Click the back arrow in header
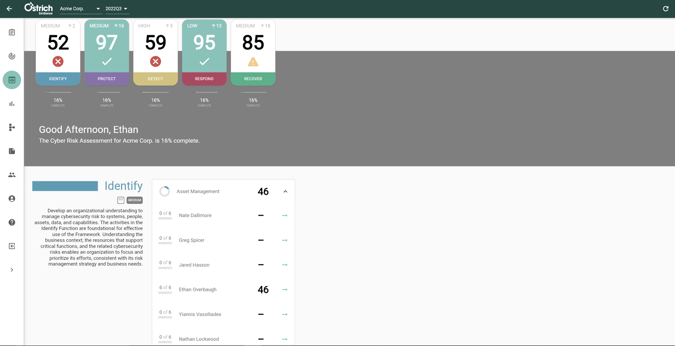Screen dimensions: 675x346 pyautogui.click(x=9, y=9)
